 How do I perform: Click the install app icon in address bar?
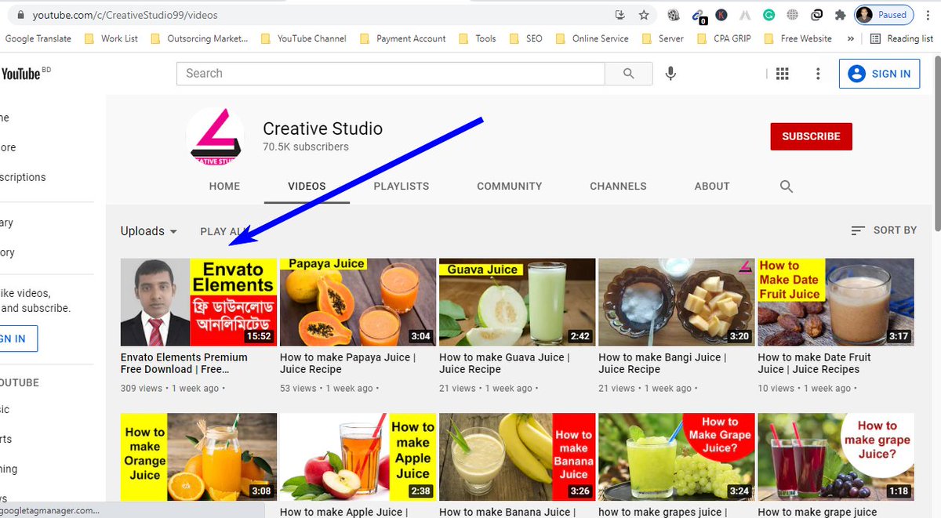[x=620, y=15]
